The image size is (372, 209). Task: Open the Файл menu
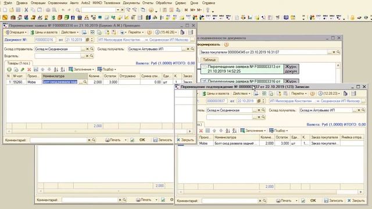(x=8, y=3)
